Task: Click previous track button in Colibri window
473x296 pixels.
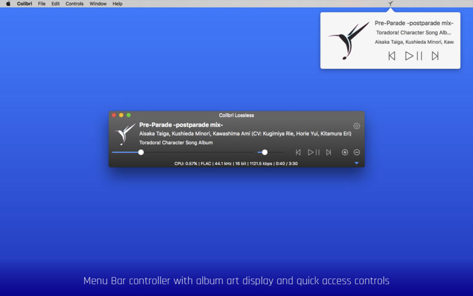Action: pos(298,152)
